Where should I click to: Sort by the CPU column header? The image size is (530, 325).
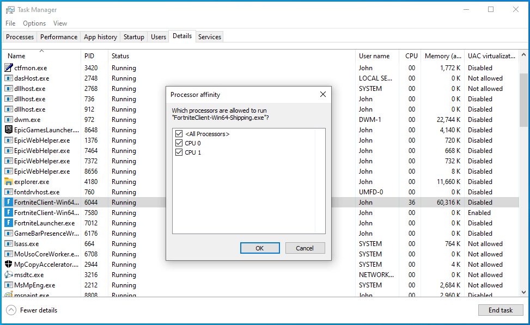pyautogui.click(x=410, y=56)
